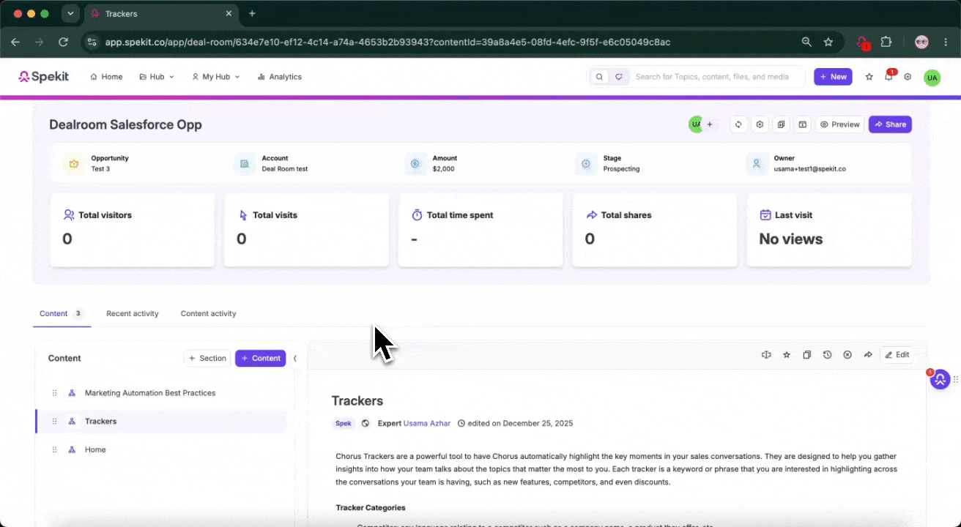Switch to the Content activity tab
Image resolution: width=961 pixels, height=527 pixels.
click(x=209, y=313)
